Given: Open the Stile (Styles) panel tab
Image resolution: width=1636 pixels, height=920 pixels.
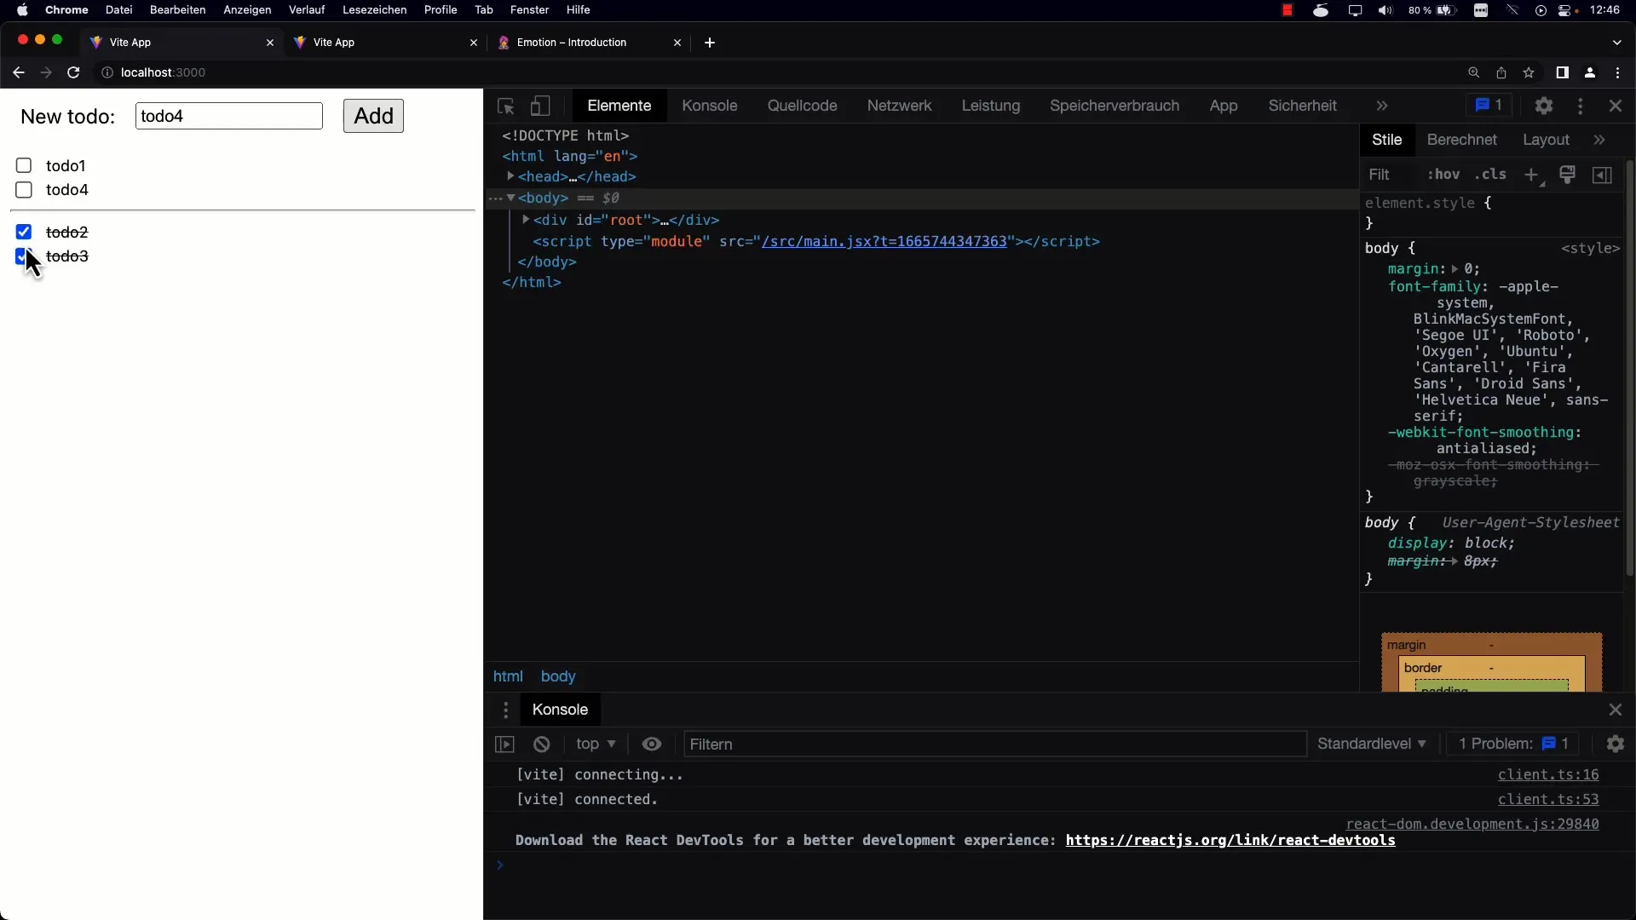Looking at the screenshot, I should tap(1386, 140).
